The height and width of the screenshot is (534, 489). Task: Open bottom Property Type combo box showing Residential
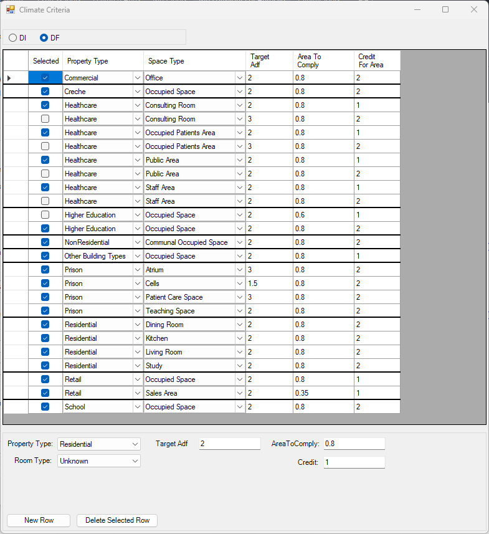click(x=135, y=444)
